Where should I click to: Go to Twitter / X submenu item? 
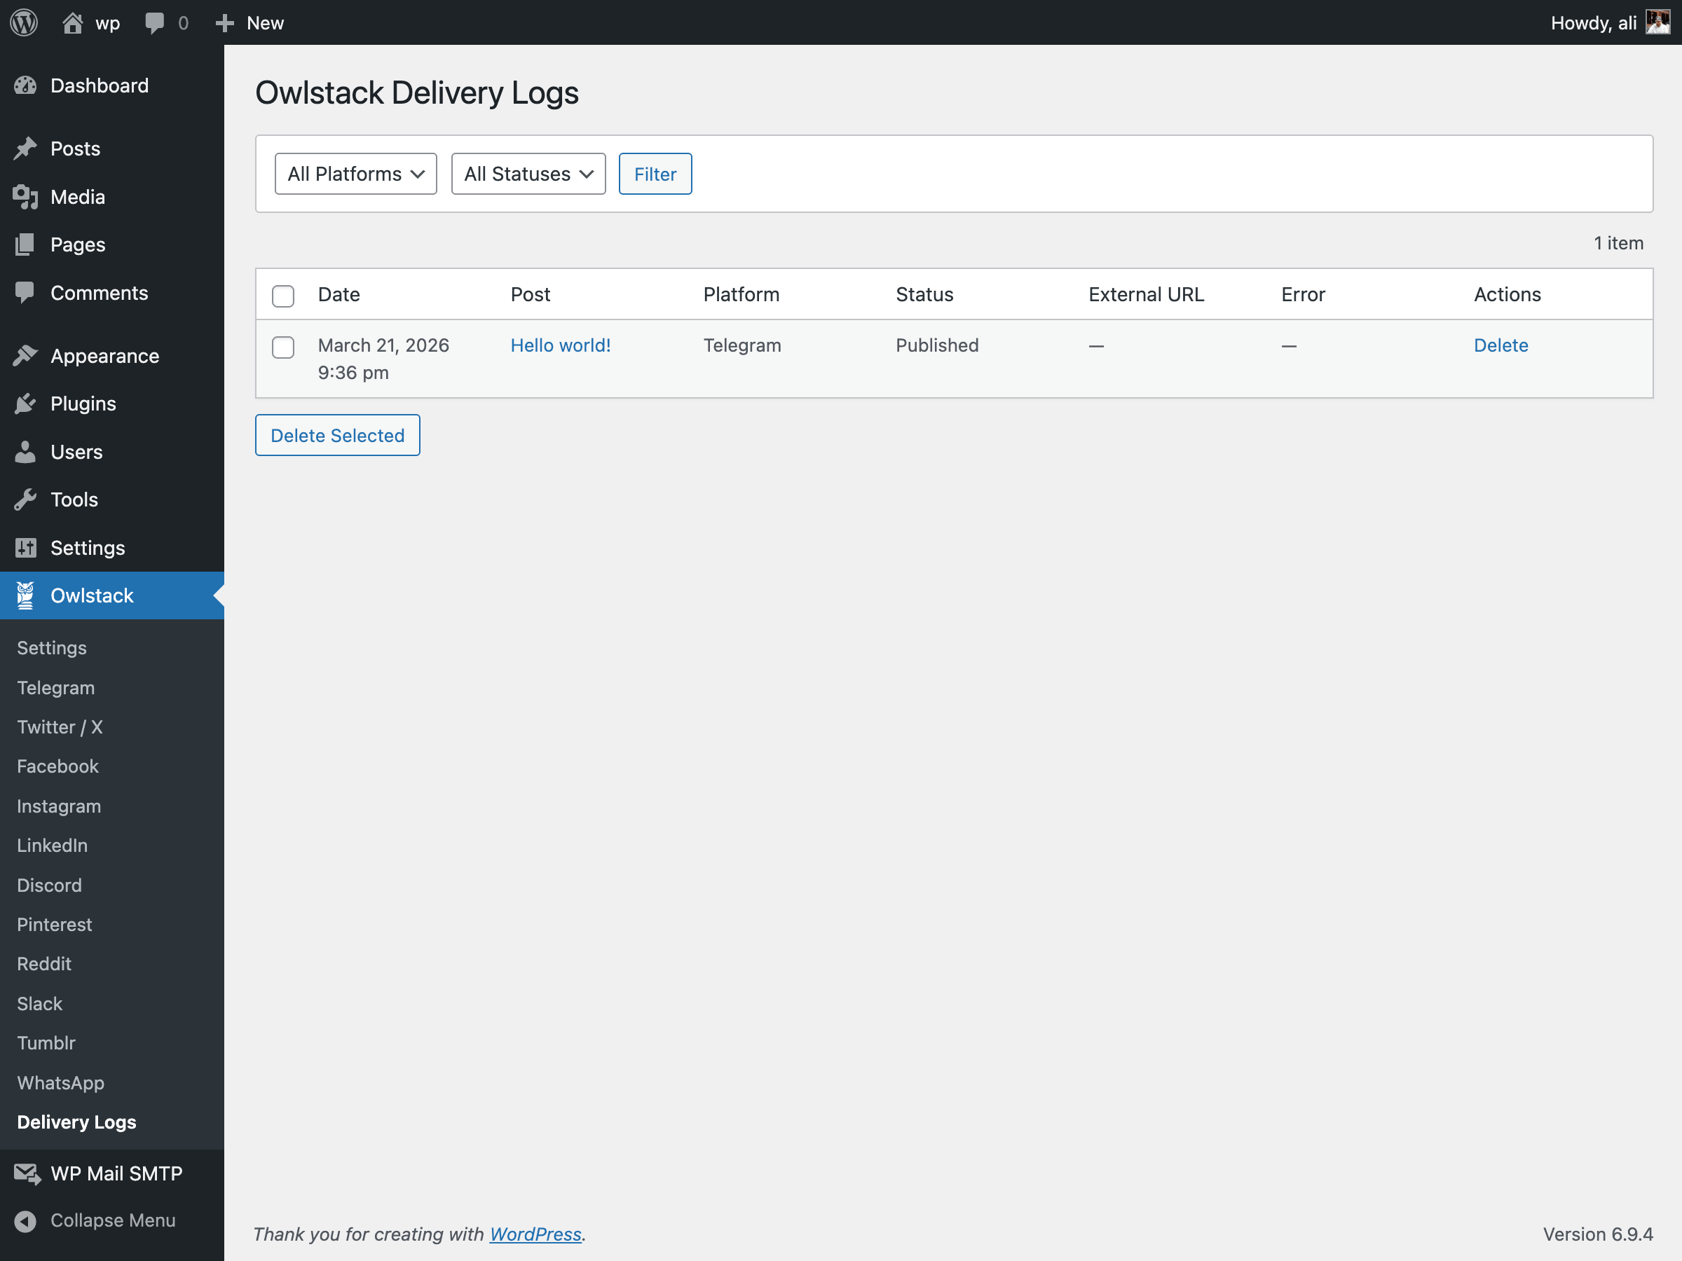(60, 727)
